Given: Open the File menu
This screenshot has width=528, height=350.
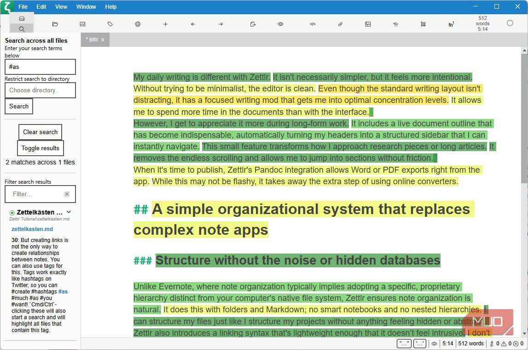Looking at the screenshot, I should [23, 7].
